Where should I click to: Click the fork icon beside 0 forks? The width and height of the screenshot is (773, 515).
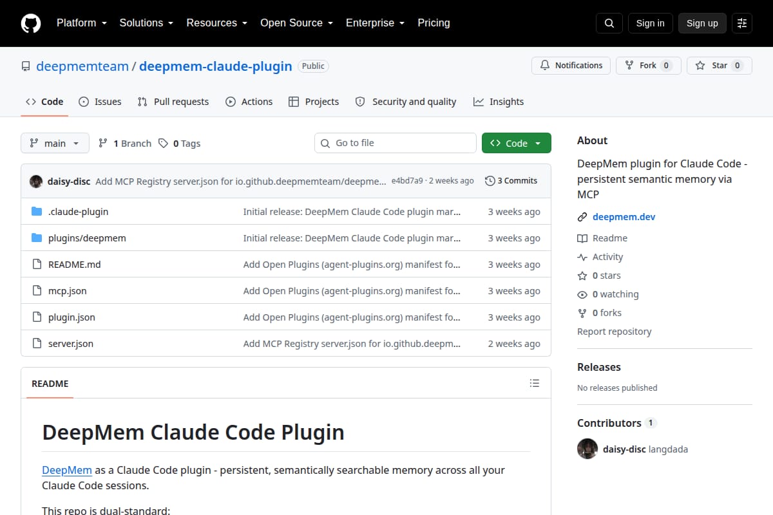pos(582,313)
